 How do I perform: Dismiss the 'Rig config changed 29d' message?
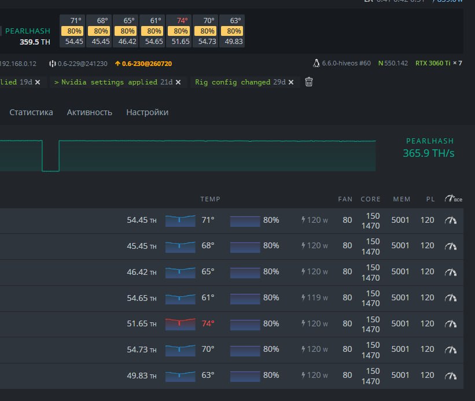[291, 82]
